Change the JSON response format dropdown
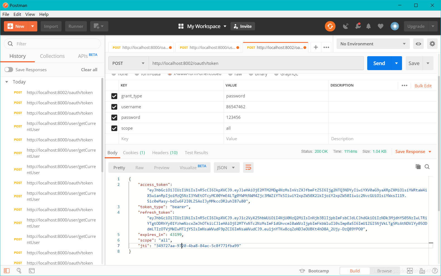Viewport: 441px width, 276px height. tap(227, 167)
